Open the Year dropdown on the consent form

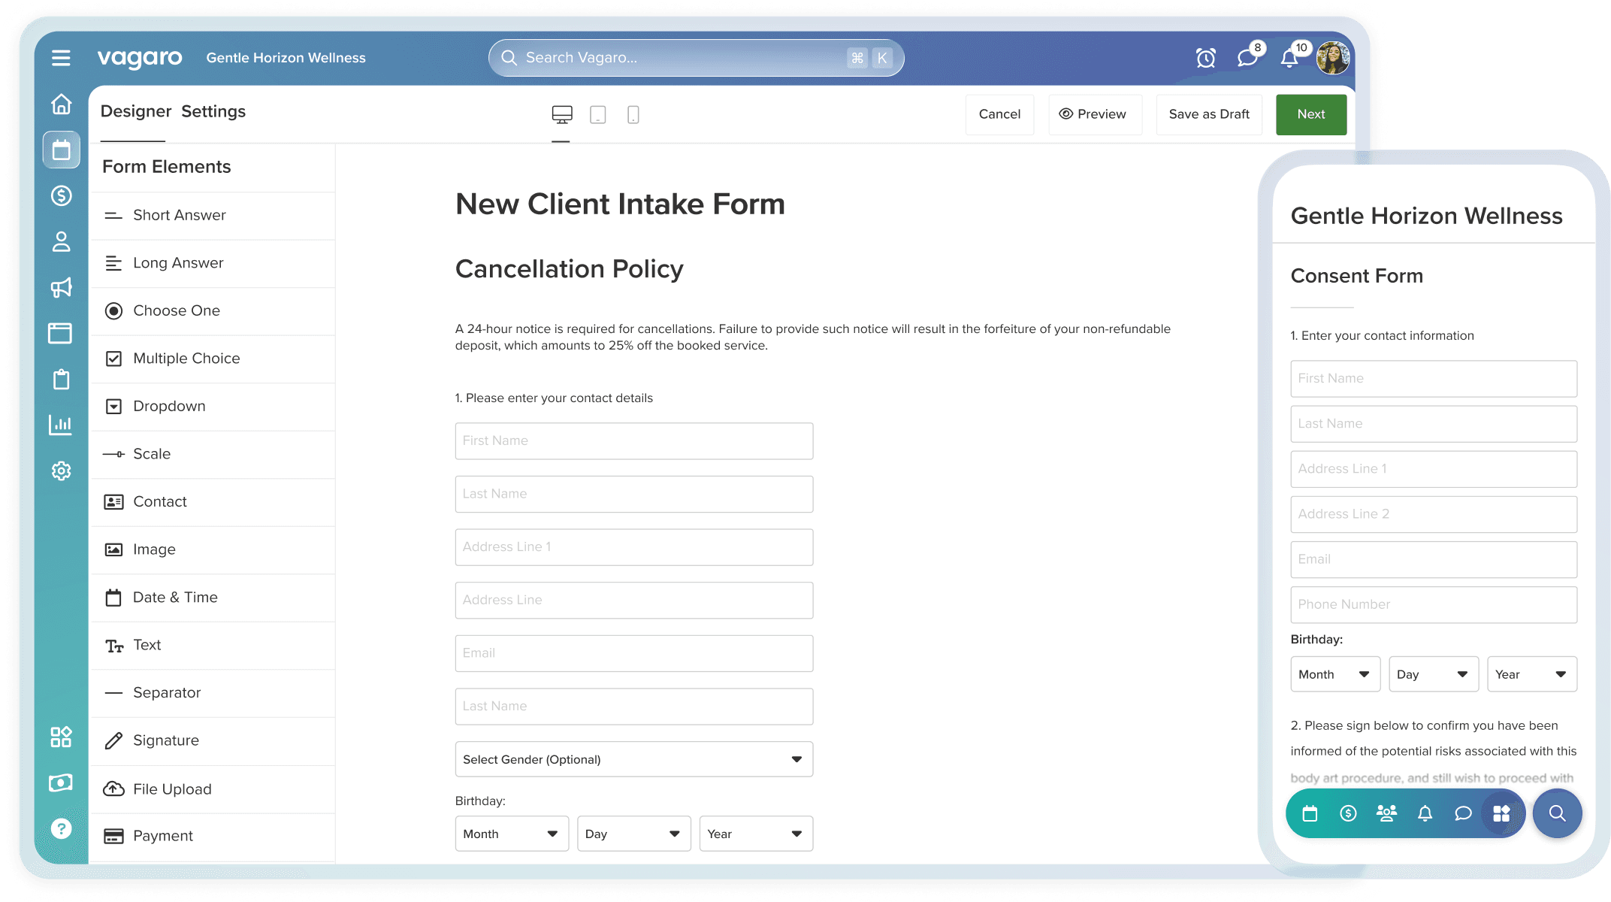tap(1531, 673)
